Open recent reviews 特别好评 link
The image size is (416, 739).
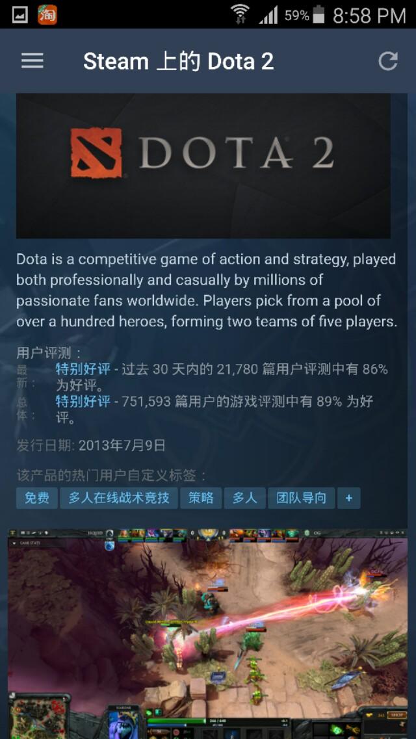[83, 369]
